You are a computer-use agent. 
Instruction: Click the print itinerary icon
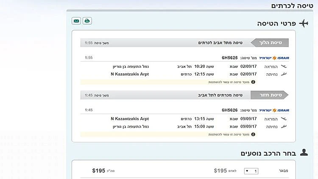87,21
